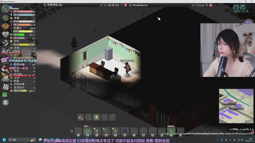Expand hotbar with round arrow button
This screenshot has width=255, height=143.
72,131
